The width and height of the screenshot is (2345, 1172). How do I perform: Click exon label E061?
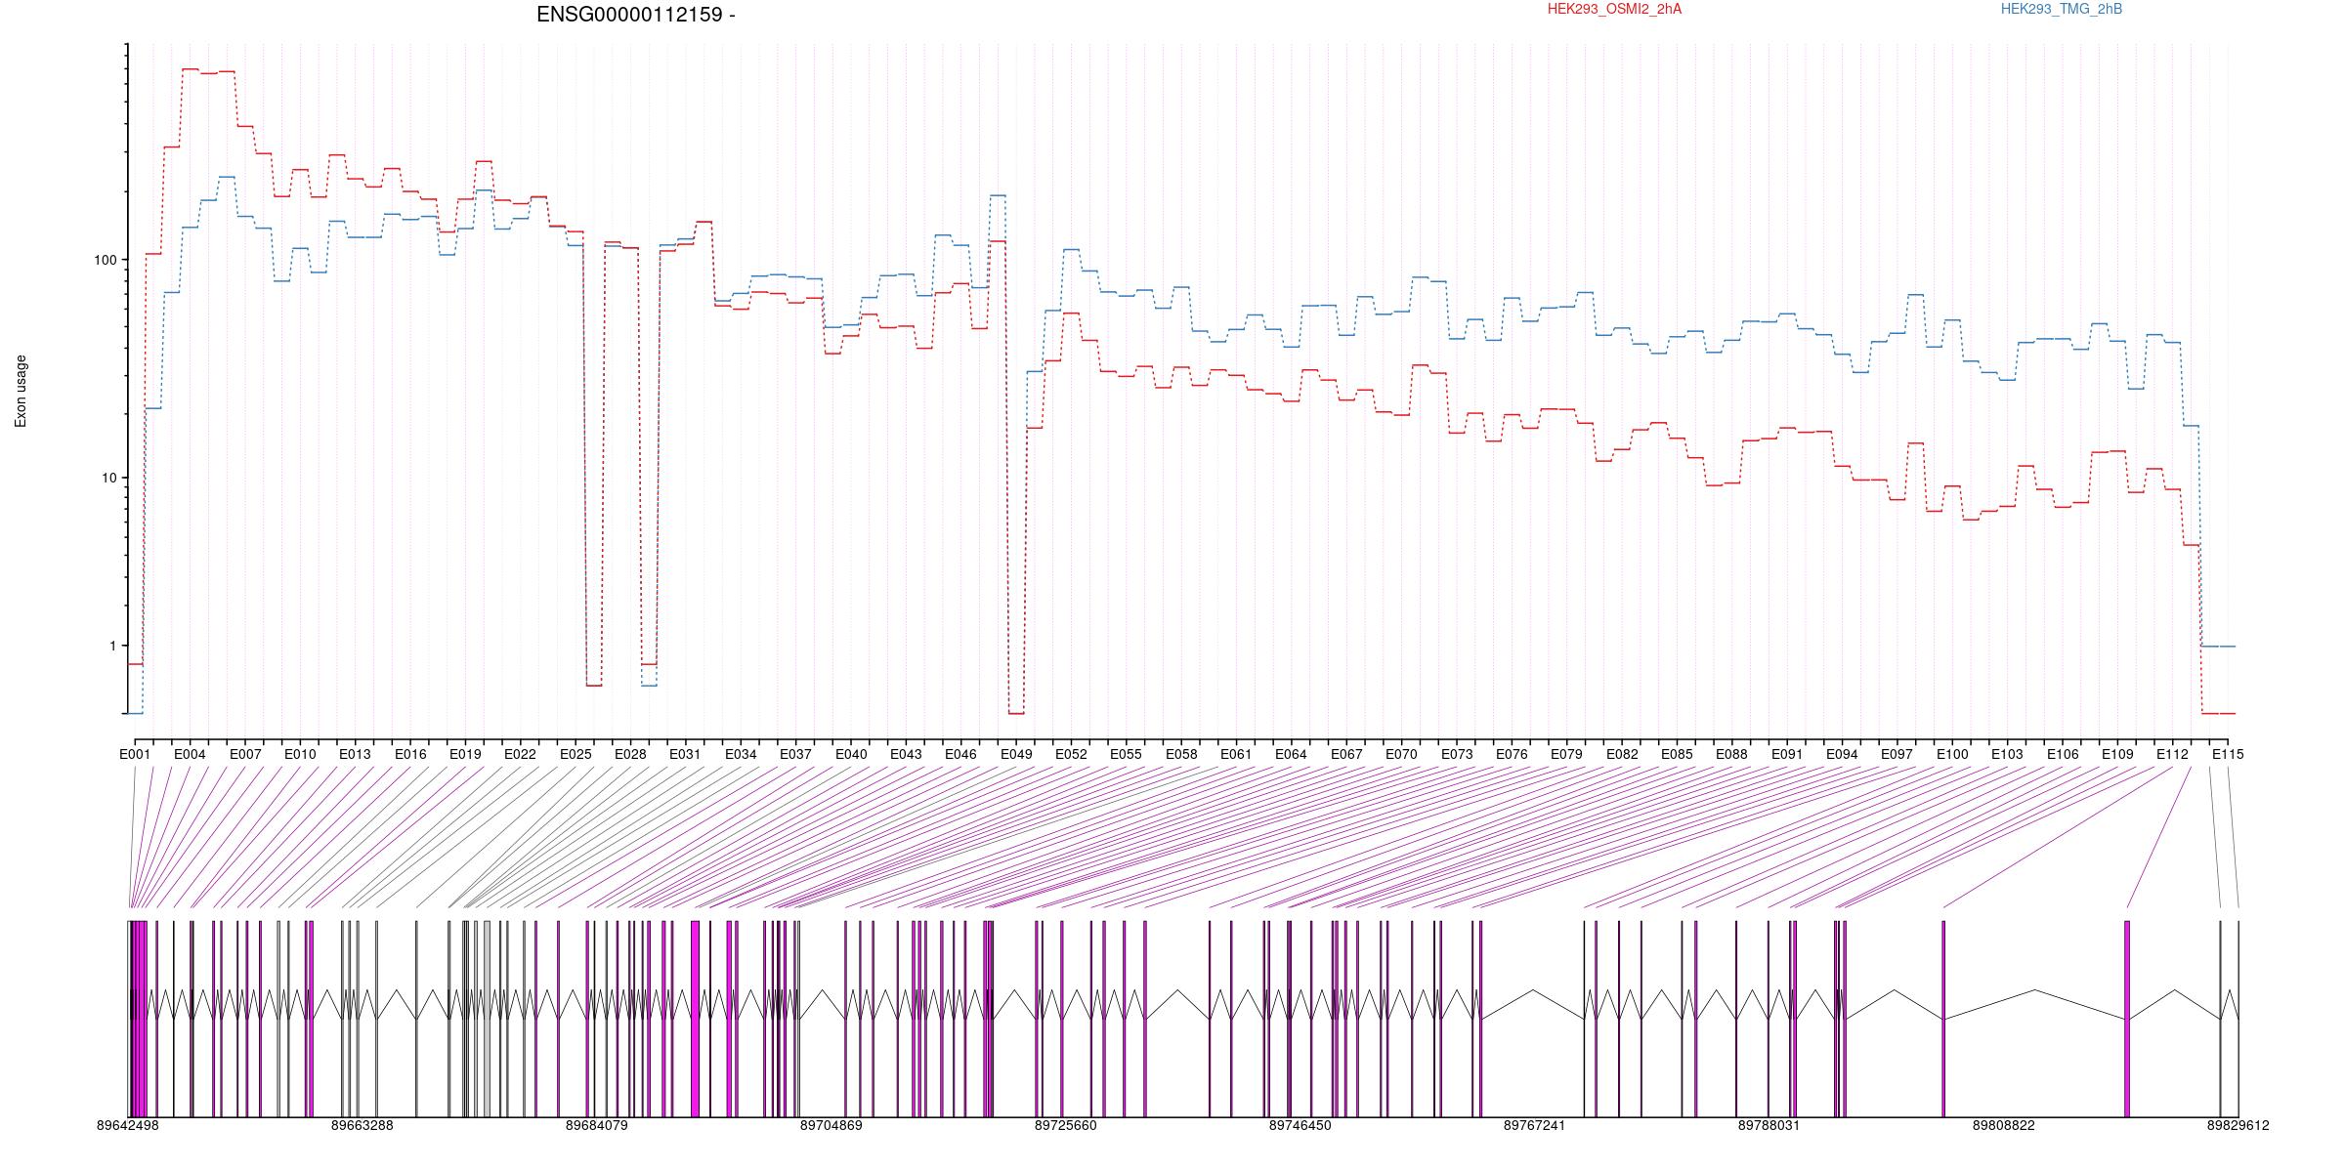point(1236,754)
